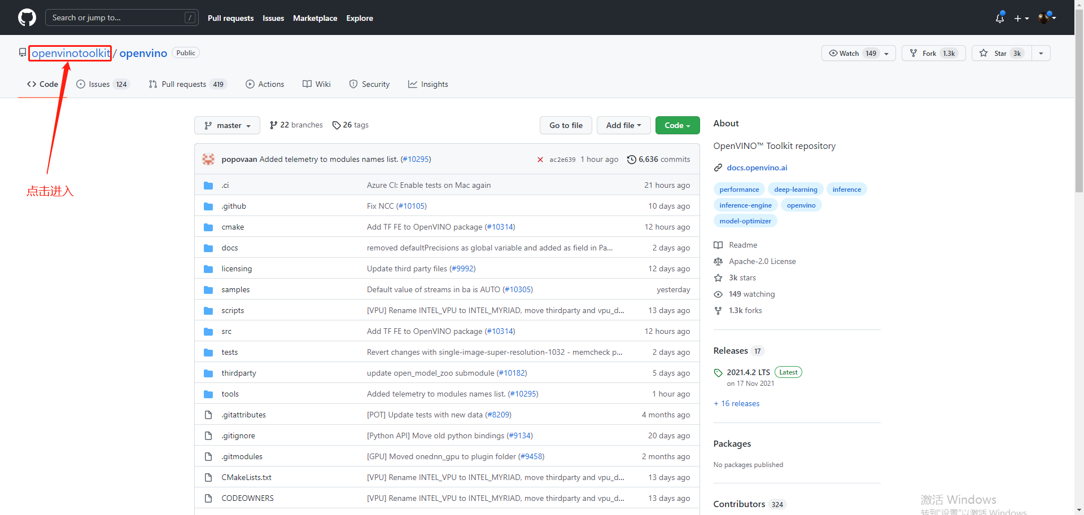Open commit link #10295 in header
Screen dimensions: 1084x515
click(416, 159)
